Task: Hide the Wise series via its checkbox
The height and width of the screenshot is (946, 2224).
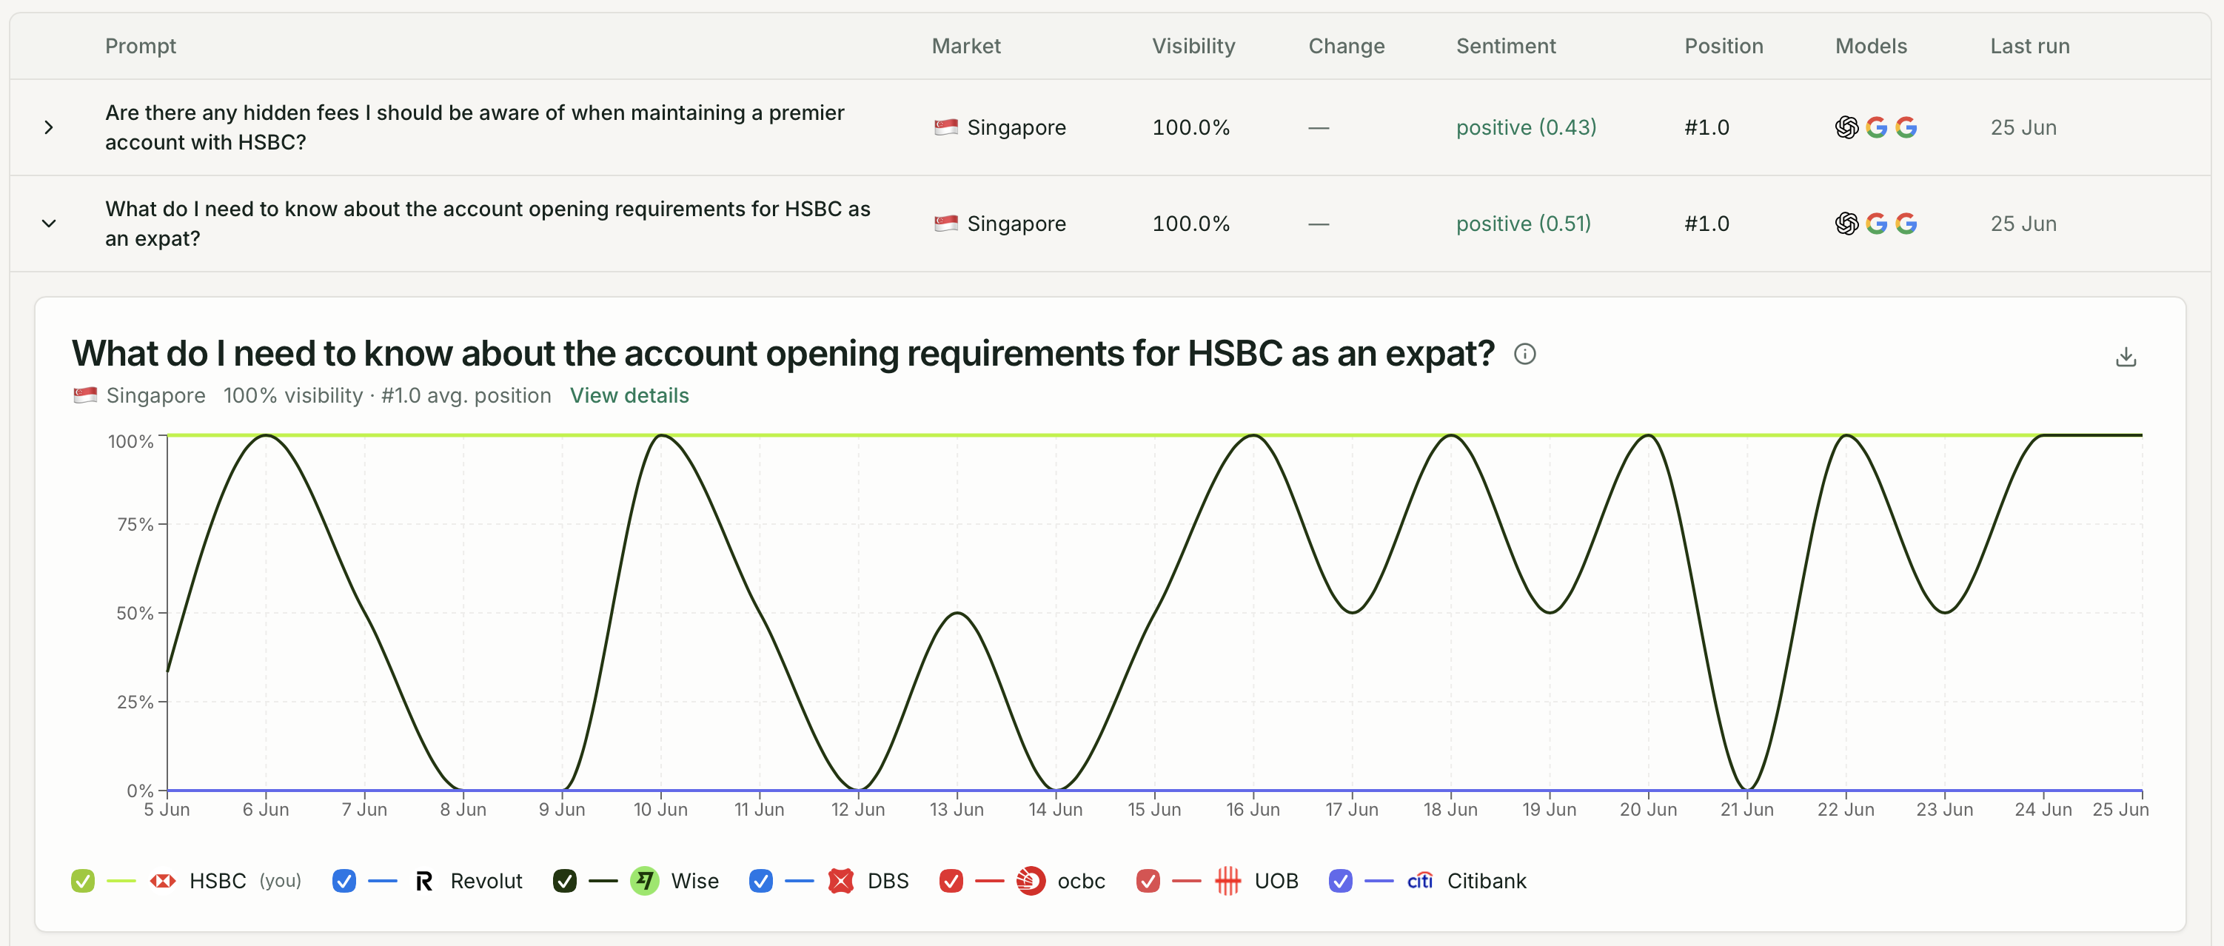Action: click(565, 880)
